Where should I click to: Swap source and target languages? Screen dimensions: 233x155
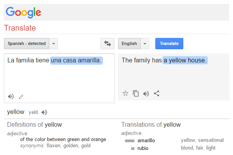(108, 43)
